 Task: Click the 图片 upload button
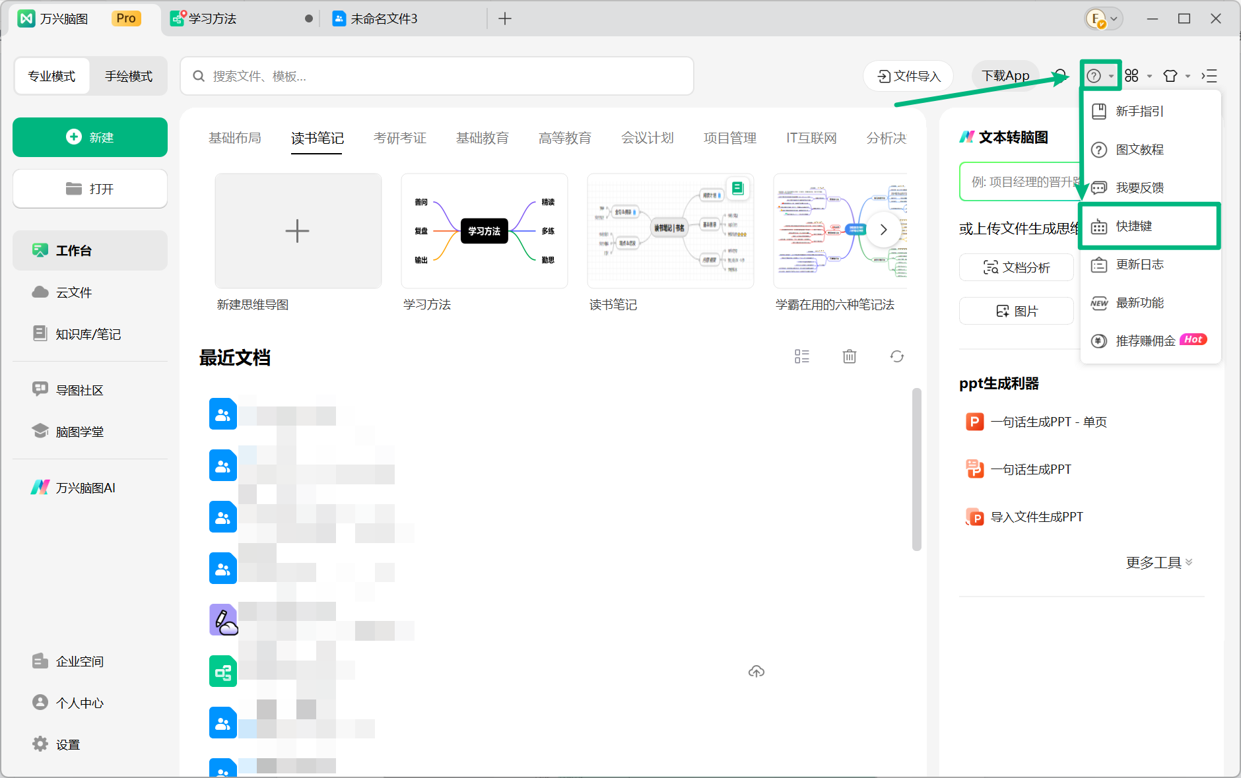click(x=1017, y=311)
